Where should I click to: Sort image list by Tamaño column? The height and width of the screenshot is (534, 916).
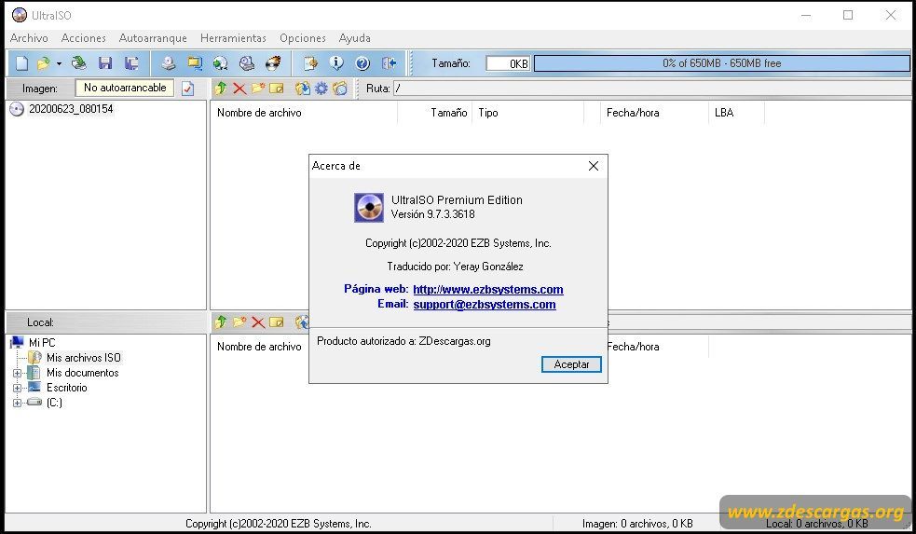(x=435, y=113)
